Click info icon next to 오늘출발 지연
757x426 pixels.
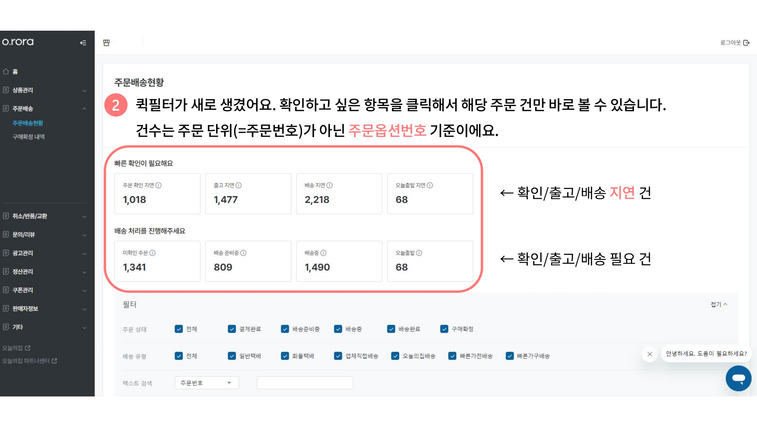[x=430, y=185]
